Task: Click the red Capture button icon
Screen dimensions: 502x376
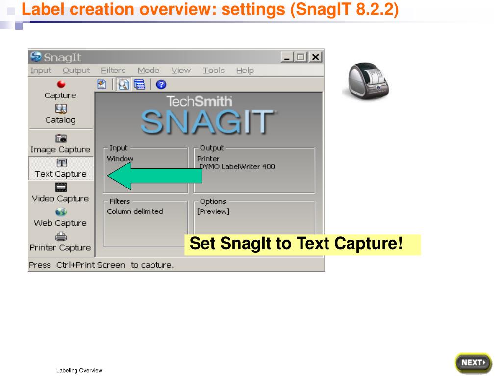Action: coord(61,84)
